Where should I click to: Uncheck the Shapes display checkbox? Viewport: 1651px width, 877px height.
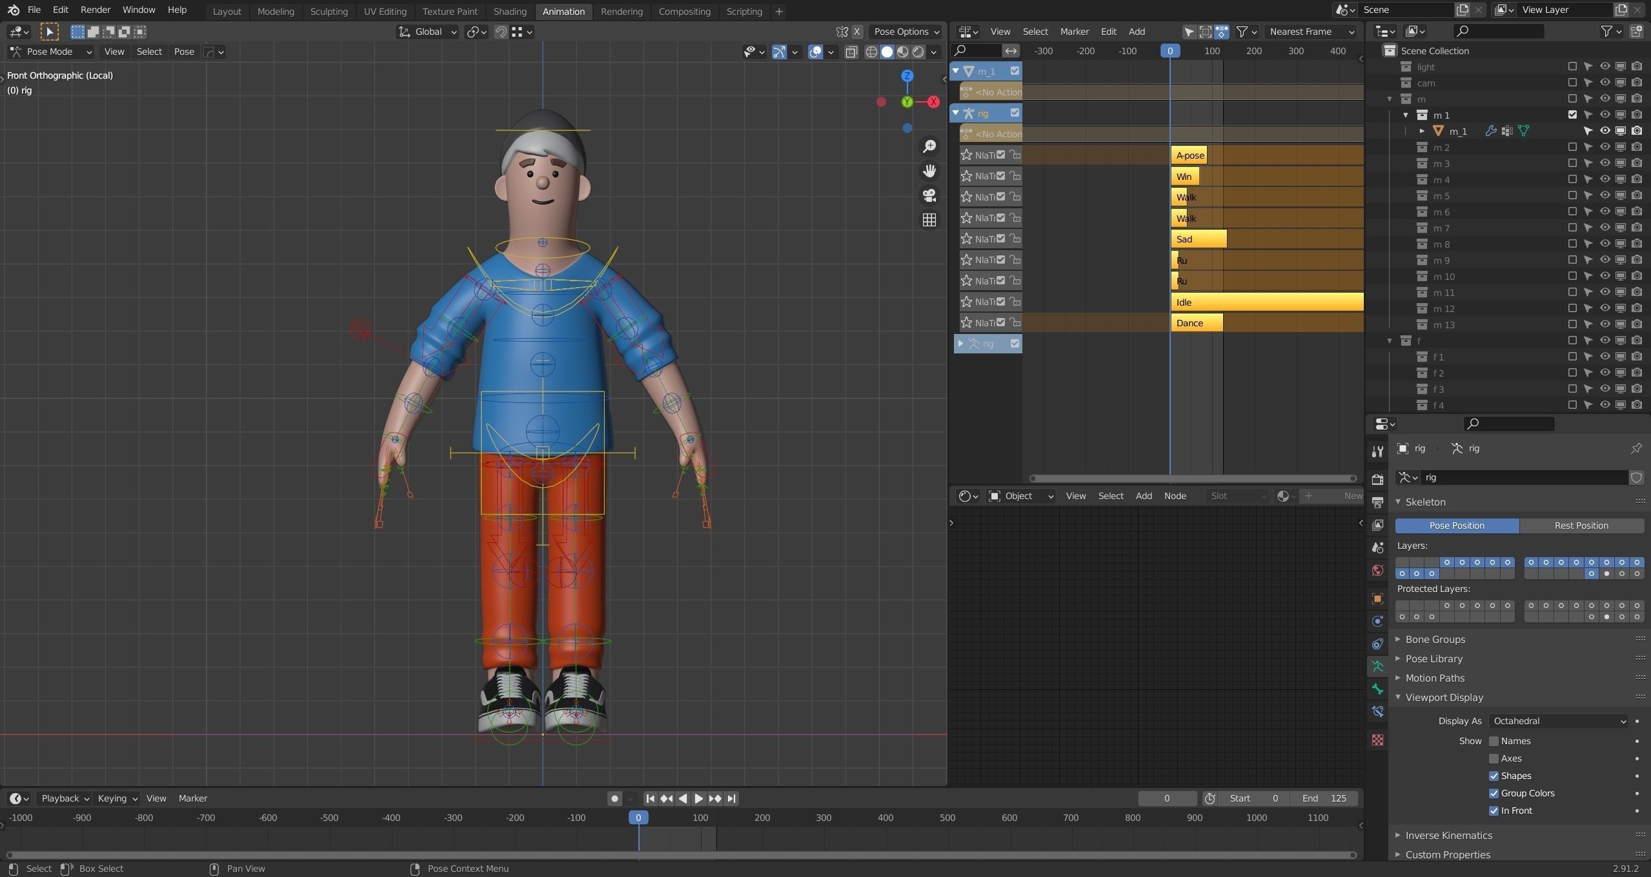pos(1494,776)
